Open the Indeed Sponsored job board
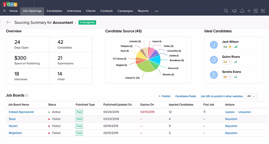The image size is (269, 144). point(21,112)
